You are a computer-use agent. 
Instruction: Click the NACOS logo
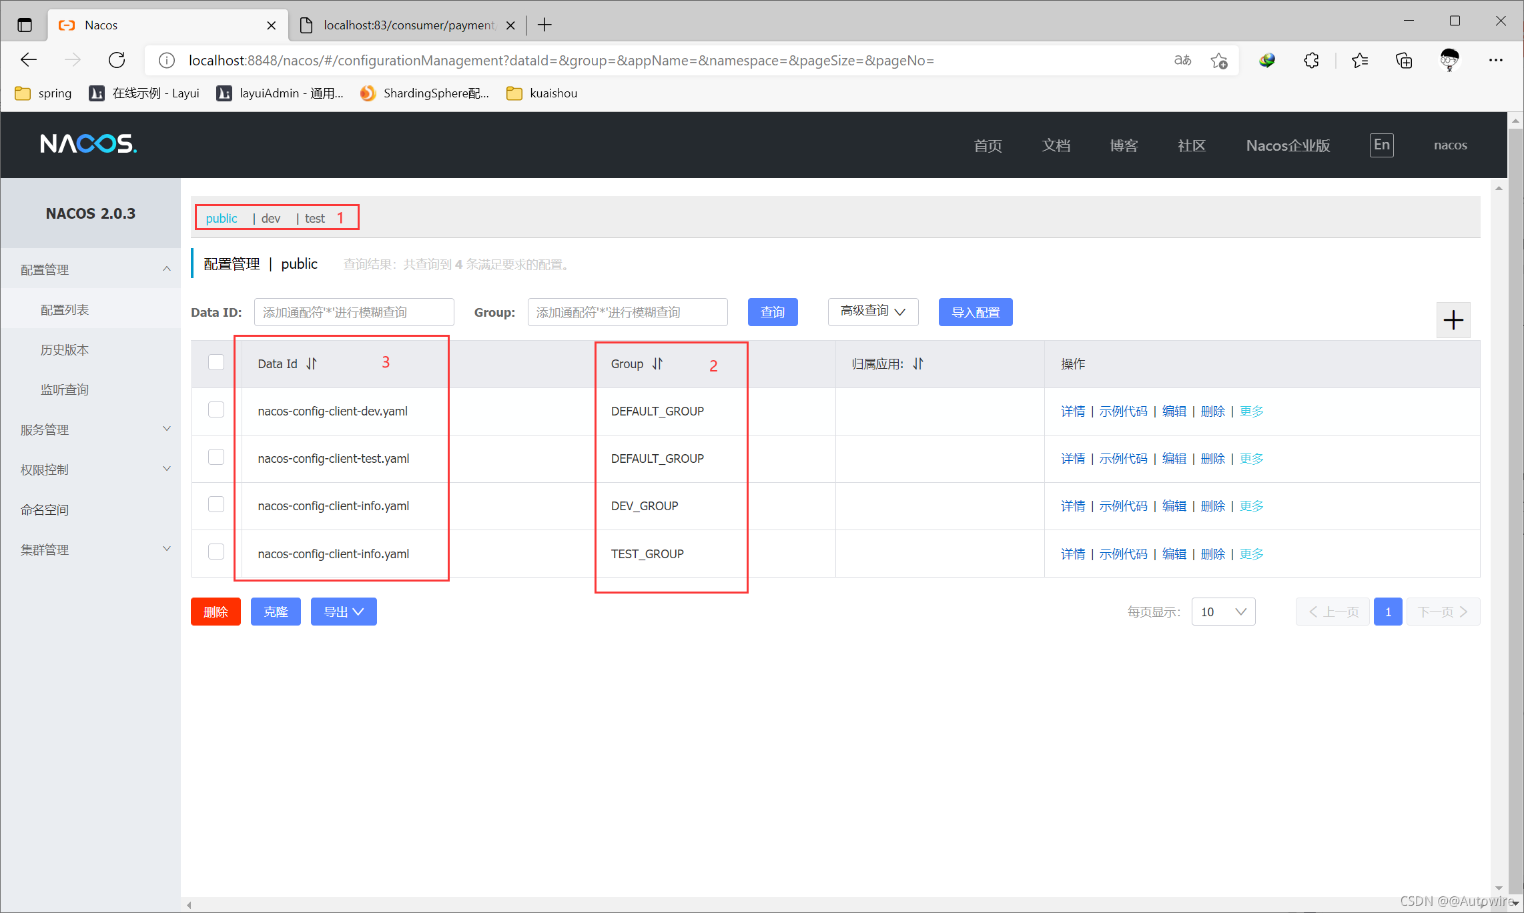pyautogui.click(x=88, y=144)
